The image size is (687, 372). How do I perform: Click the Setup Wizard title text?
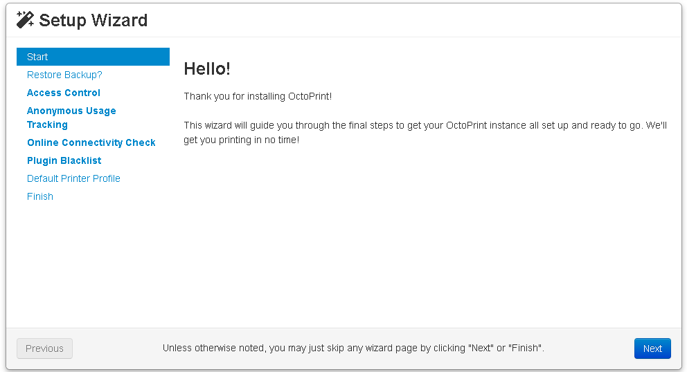(93, 20)
